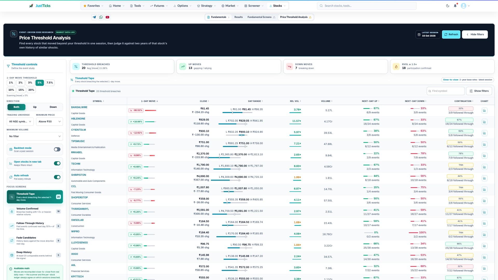
Task: Open chart for TECHM row
Action: [x=484, y=167]
